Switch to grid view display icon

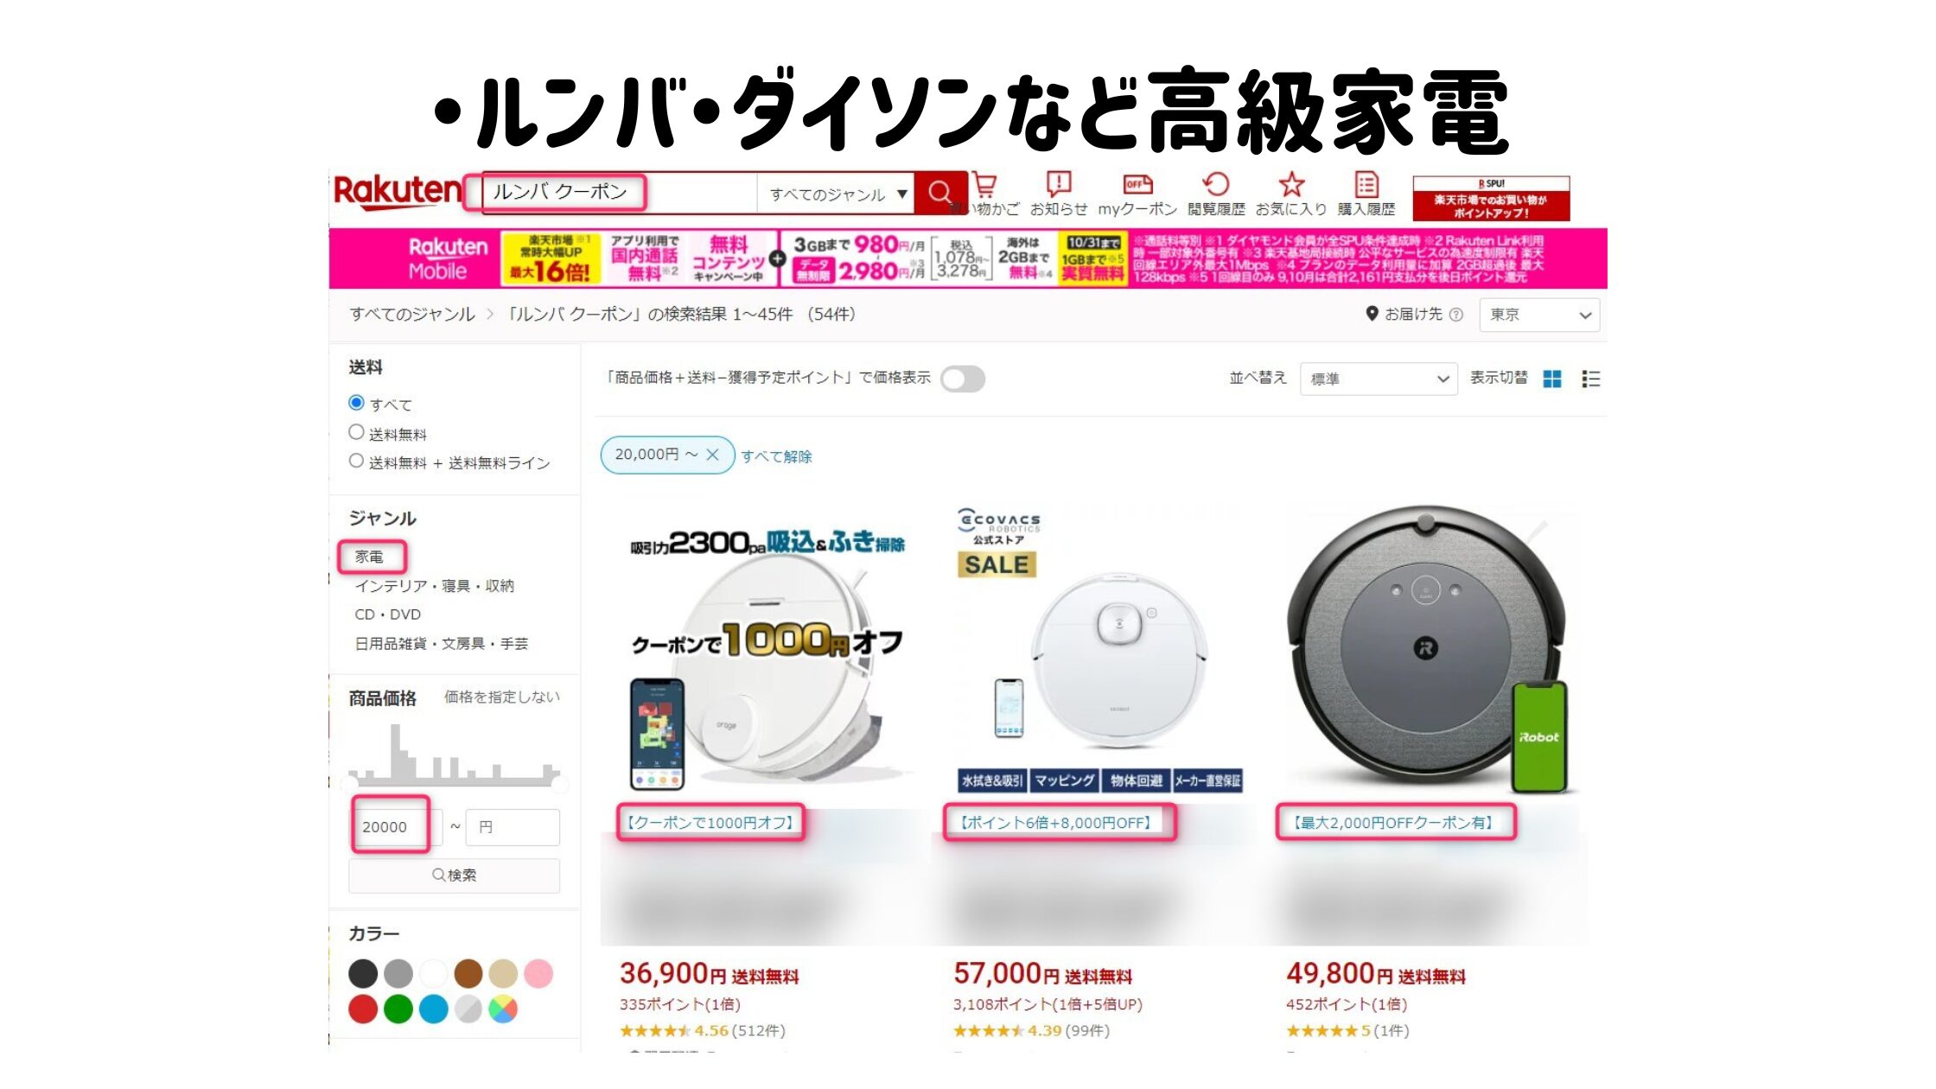(x=1552, y=379)
